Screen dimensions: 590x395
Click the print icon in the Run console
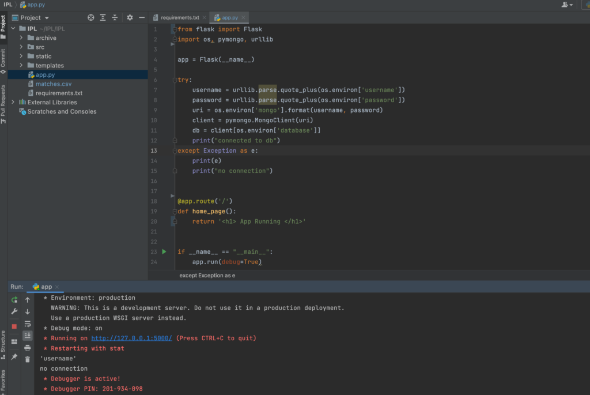click(28, 348)
